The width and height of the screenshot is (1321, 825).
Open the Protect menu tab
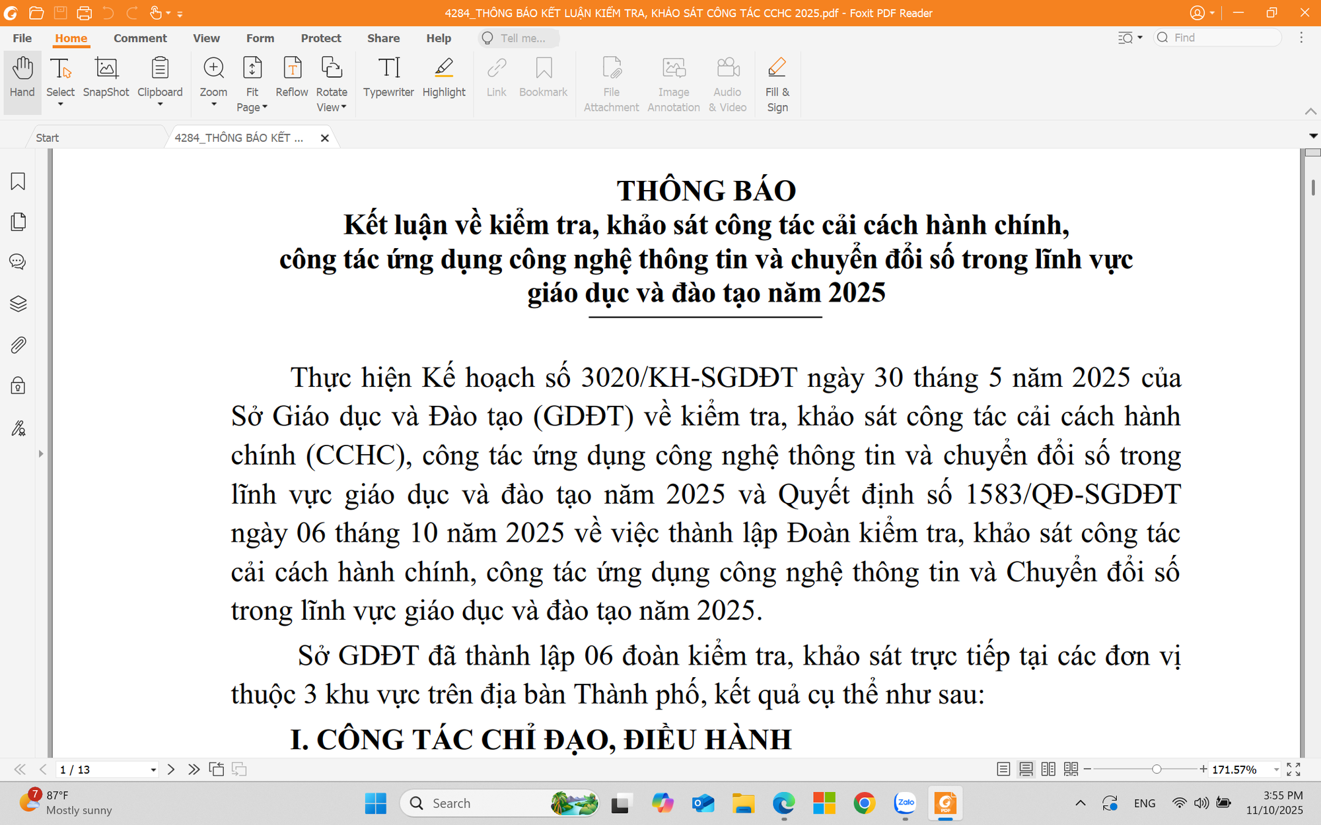tap(321, 38)
